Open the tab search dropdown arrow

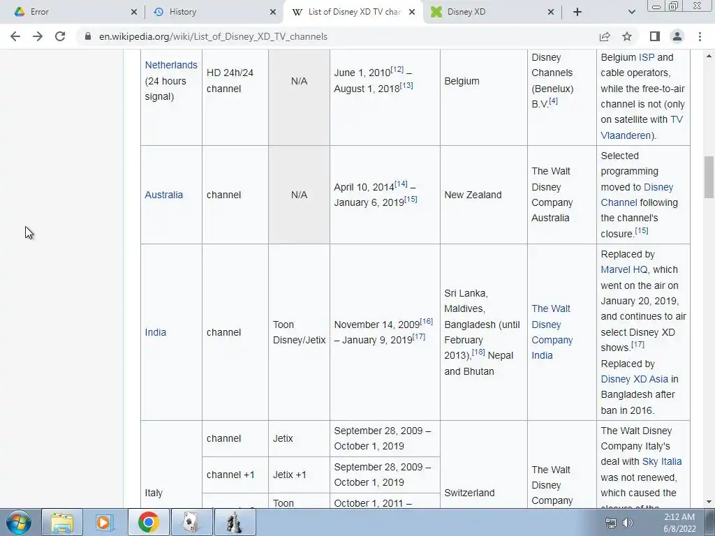tap(631, 12)
